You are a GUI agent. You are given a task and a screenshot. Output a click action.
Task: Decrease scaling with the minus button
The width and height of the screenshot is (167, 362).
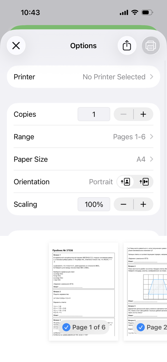click(x=124, y=204)
